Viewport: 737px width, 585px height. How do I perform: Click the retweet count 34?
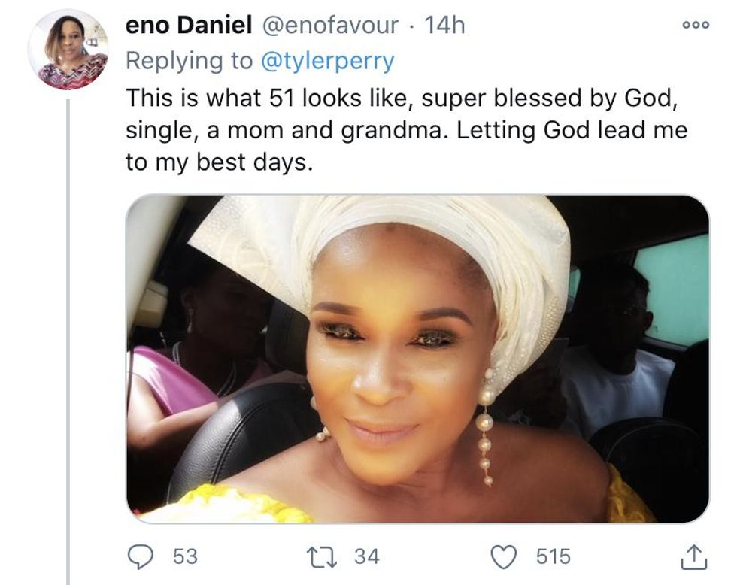coord(367,556)
